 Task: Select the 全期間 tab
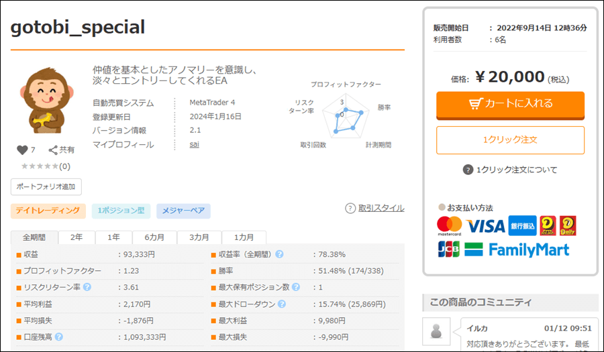[34, 238]
